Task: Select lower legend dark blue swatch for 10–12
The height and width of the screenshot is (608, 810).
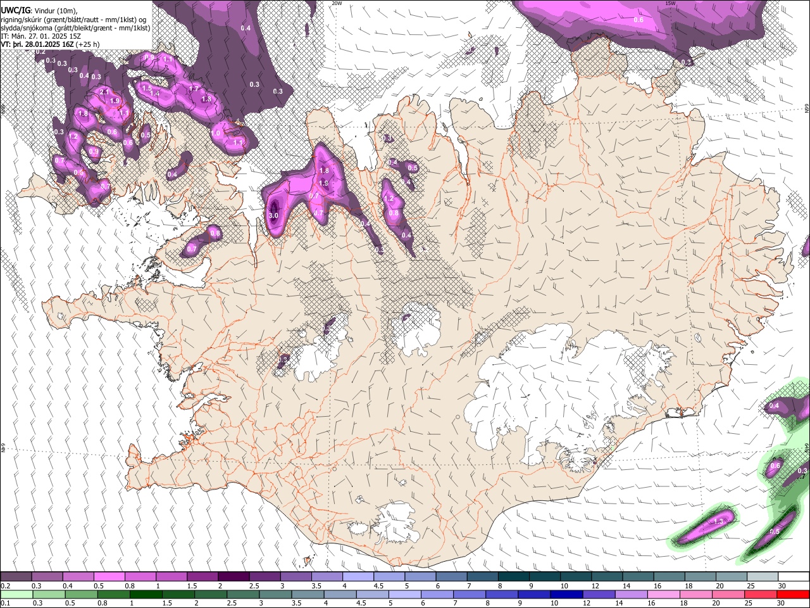Action: click(567, 594)
